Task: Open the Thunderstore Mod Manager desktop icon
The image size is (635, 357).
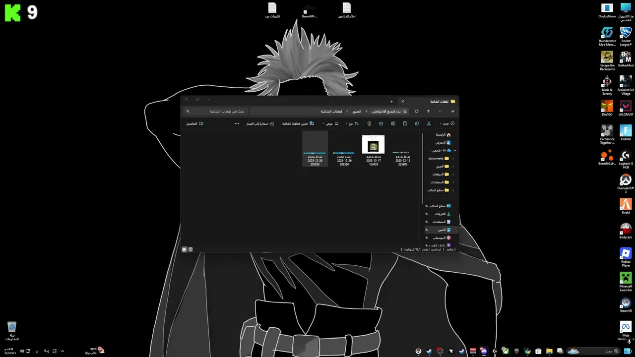Action: tap(607, 36)
